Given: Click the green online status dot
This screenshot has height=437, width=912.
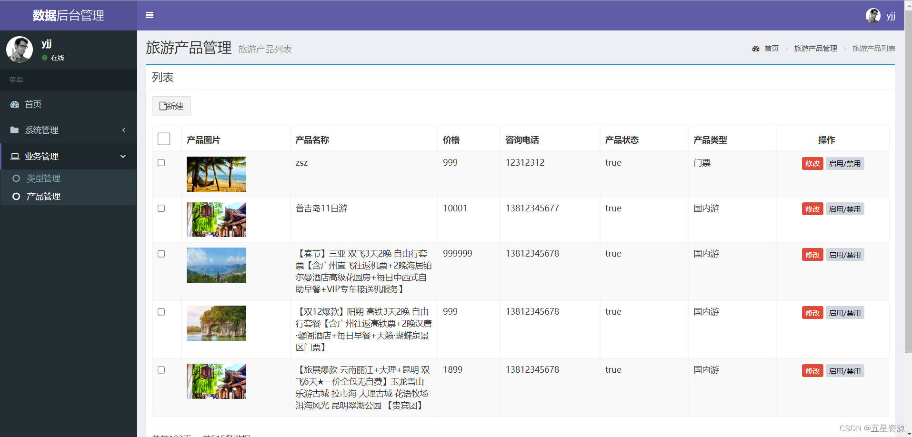Looking at the screenshot, I should [44, 58].
